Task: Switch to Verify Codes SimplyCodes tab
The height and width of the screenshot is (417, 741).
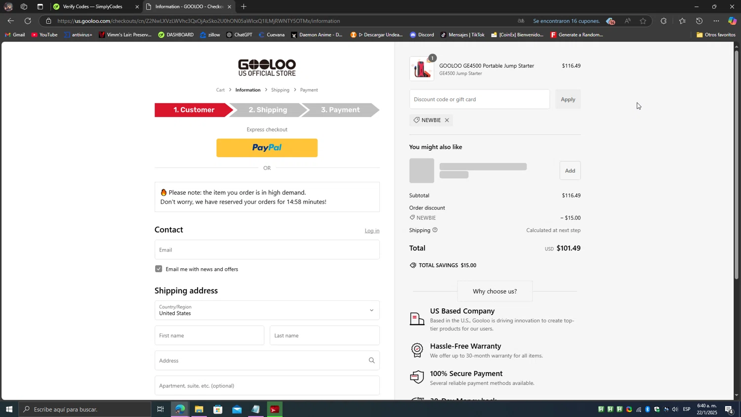Action: pos(93,7)
